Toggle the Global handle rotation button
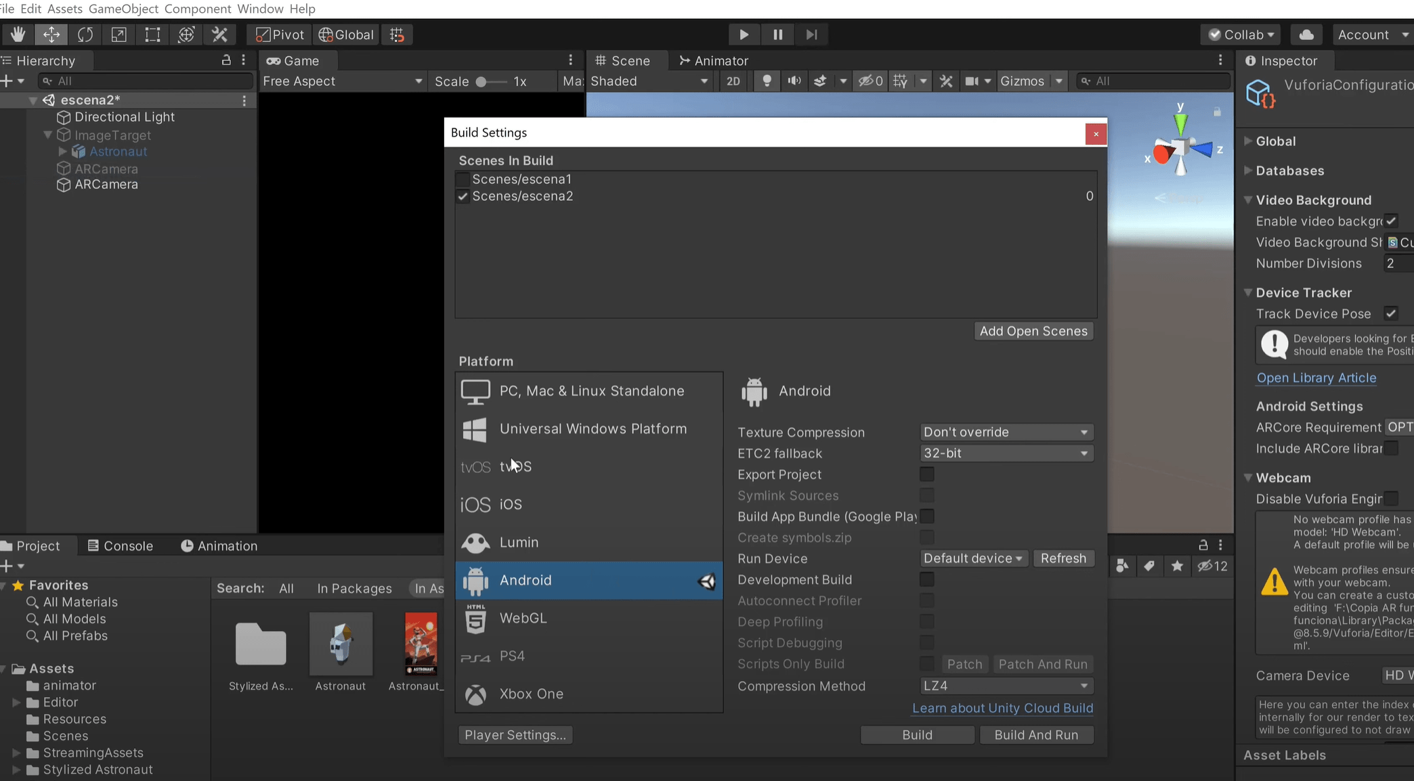The image size is (1414, 781). [346, 35]
